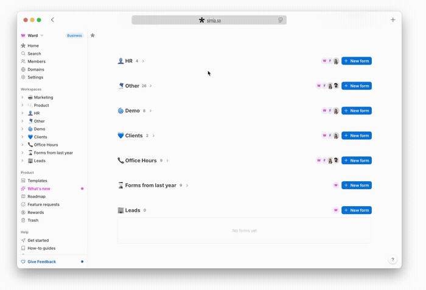The image size is (426, 290).
Task: Create a new form in HR
Action: (357, 61)
